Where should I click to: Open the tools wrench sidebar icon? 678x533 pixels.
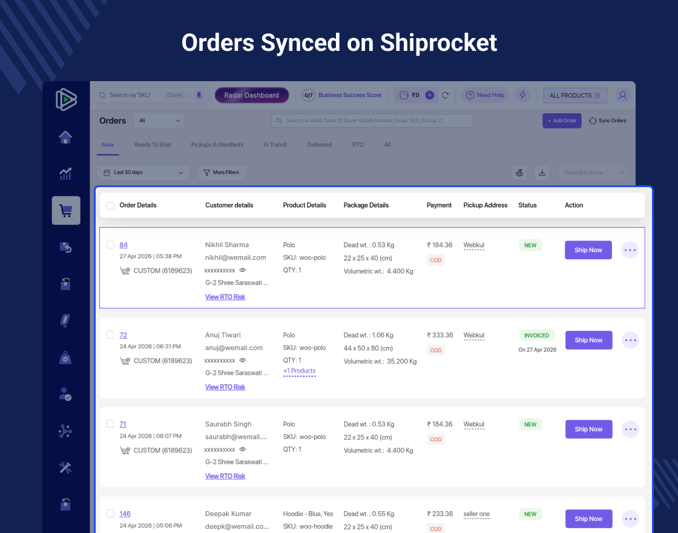65,468
